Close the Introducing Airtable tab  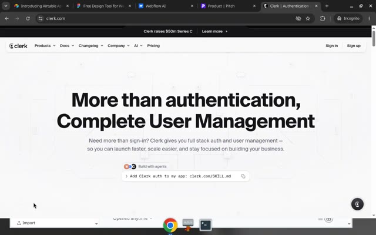click(68, 6)
